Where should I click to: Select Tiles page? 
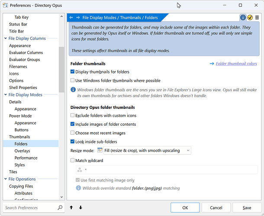13,172
